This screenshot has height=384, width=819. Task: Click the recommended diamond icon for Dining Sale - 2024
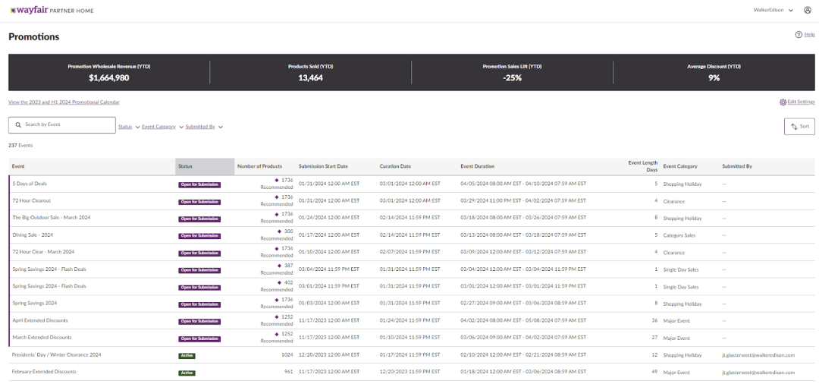[278, 231]
